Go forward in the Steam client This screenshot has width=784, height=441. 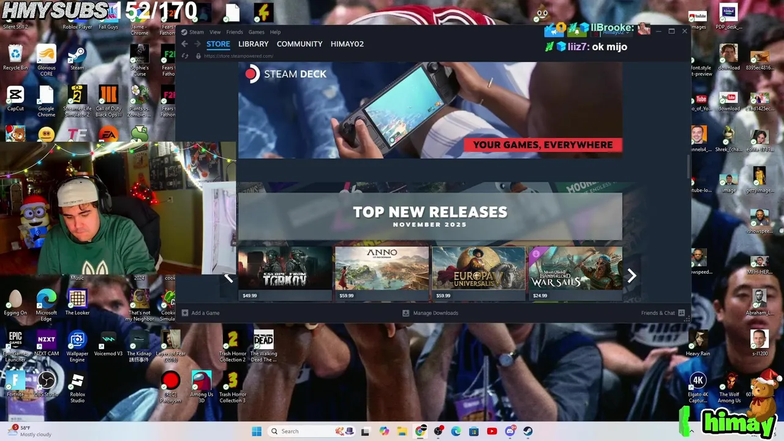point(197,44)
